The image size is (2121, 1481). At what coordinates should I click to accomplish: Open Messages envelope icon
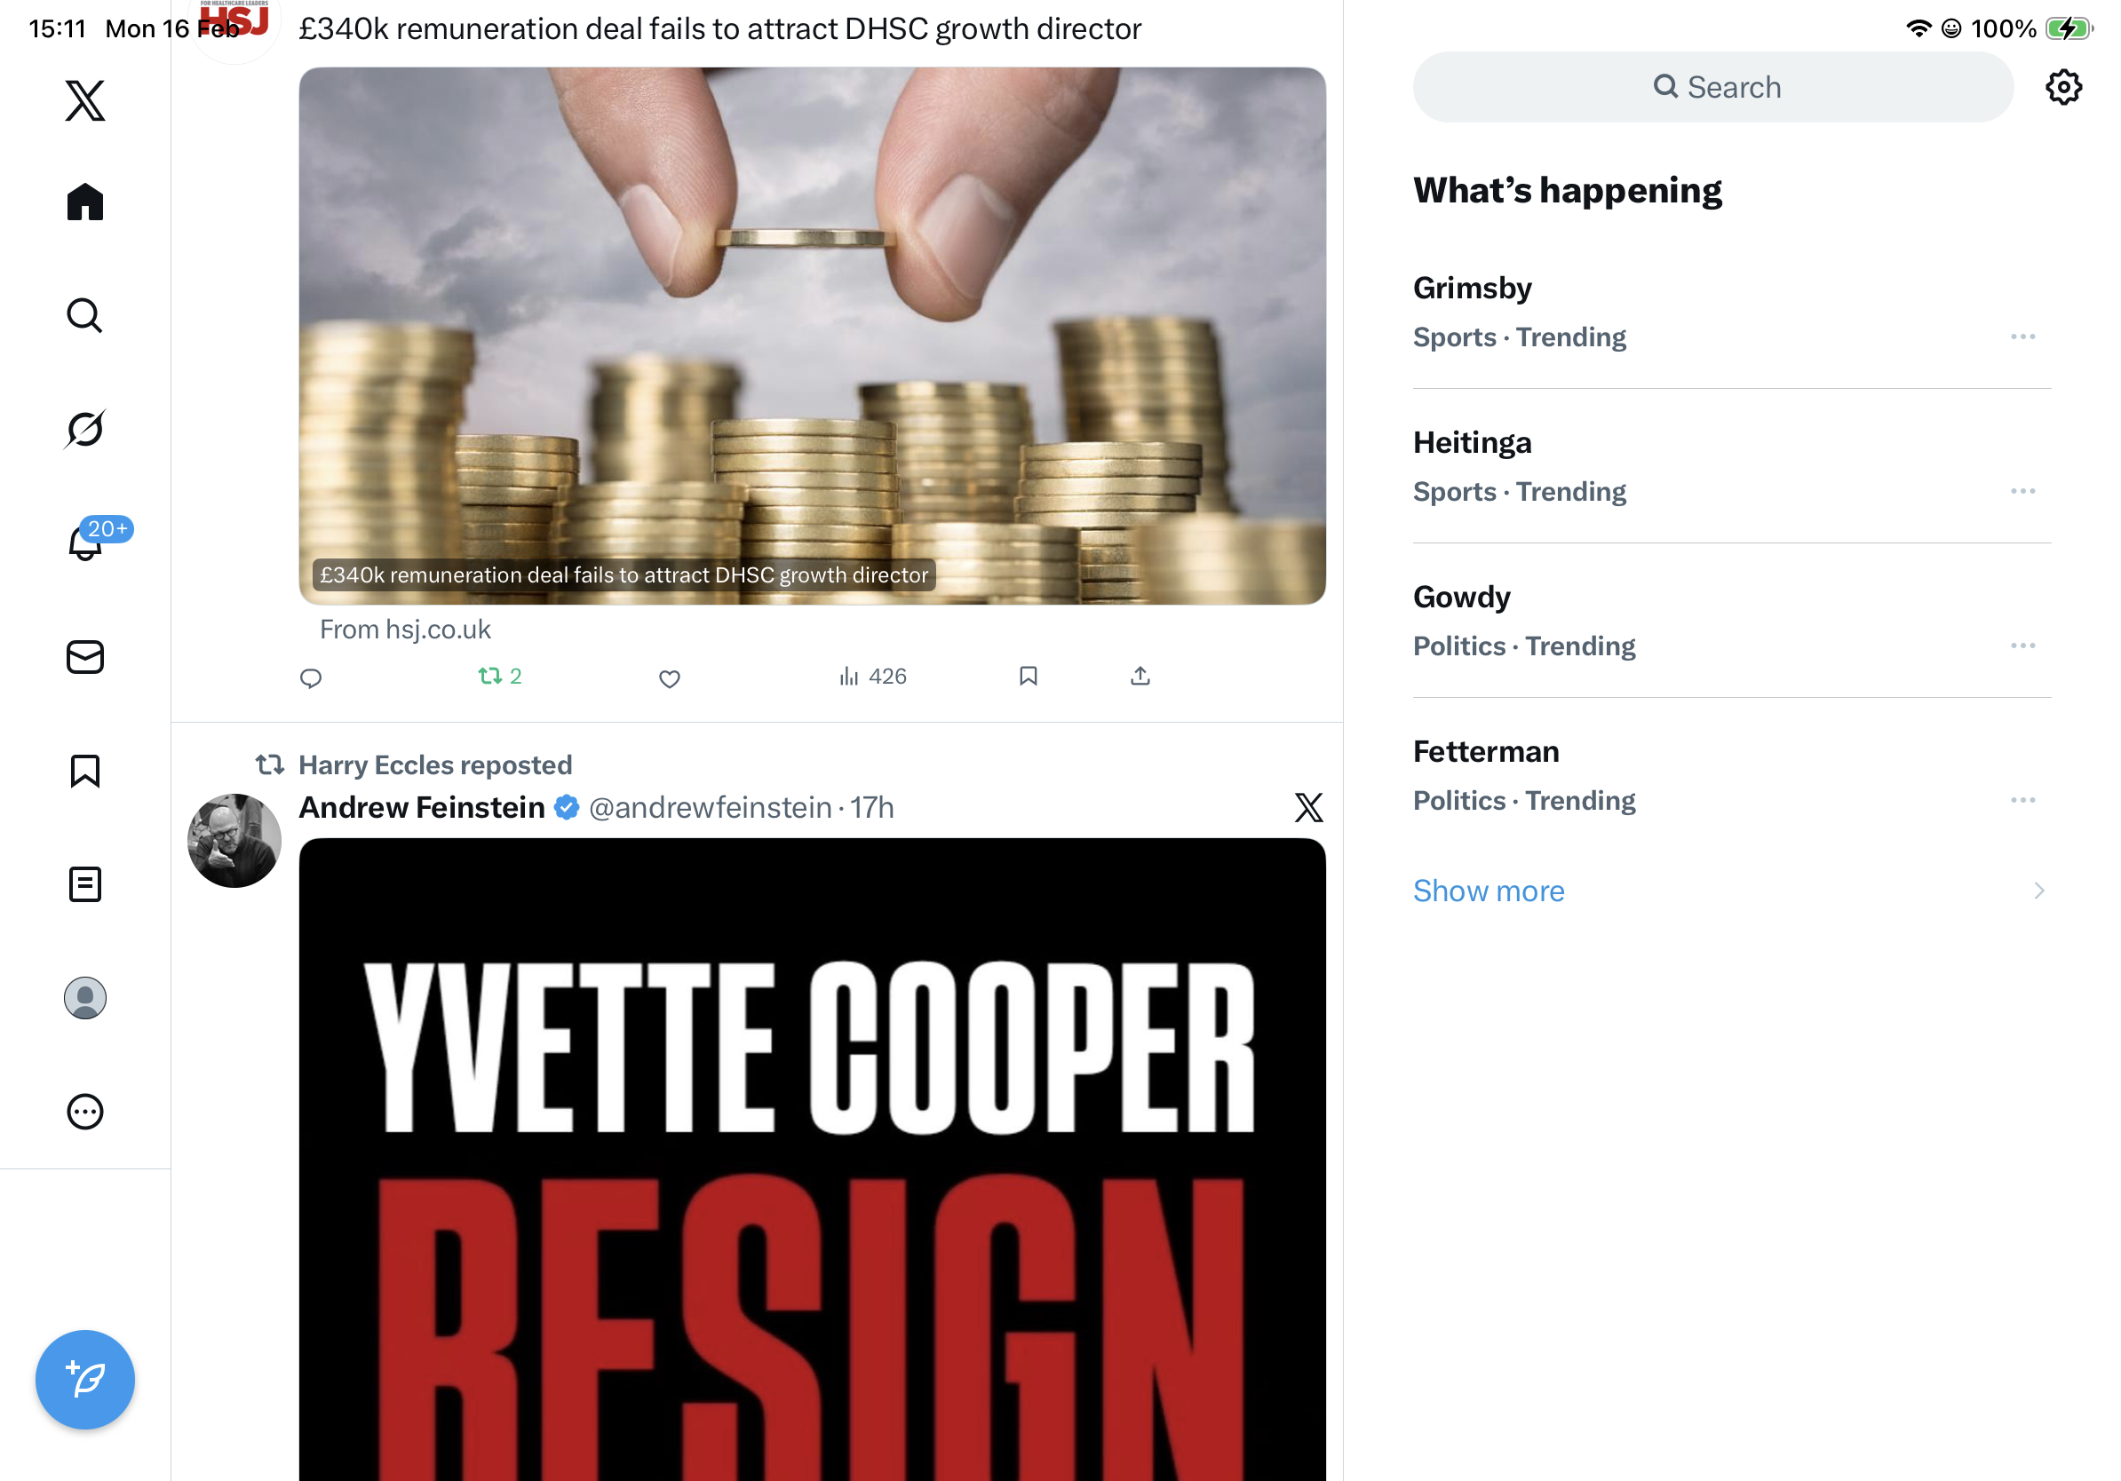[x=85, y=657]
